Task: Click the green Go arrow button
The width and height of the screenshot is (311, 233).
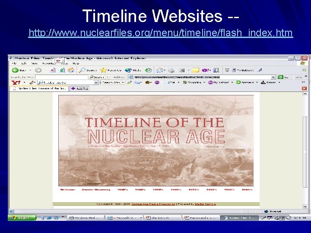Action: (280, 77)
